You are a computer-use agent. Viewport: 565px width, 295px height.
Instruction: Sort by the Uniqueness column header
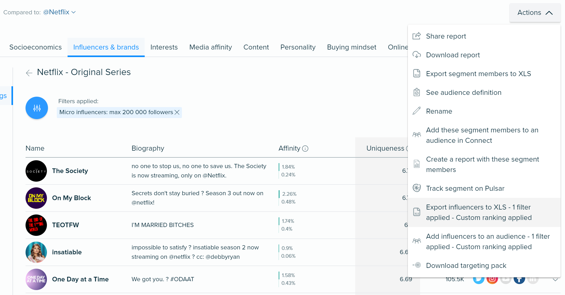(x=385, y=148)
